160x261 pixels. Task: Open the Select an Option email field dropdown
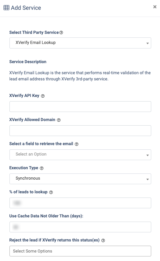coord(80,155)
